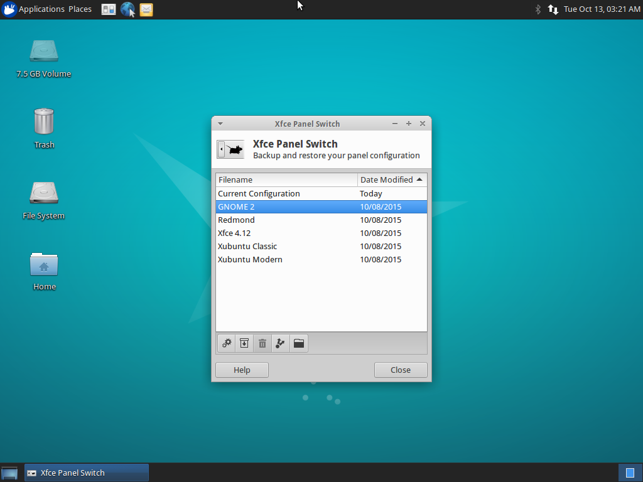Click the Bluetooth status icon

point(537,9)
